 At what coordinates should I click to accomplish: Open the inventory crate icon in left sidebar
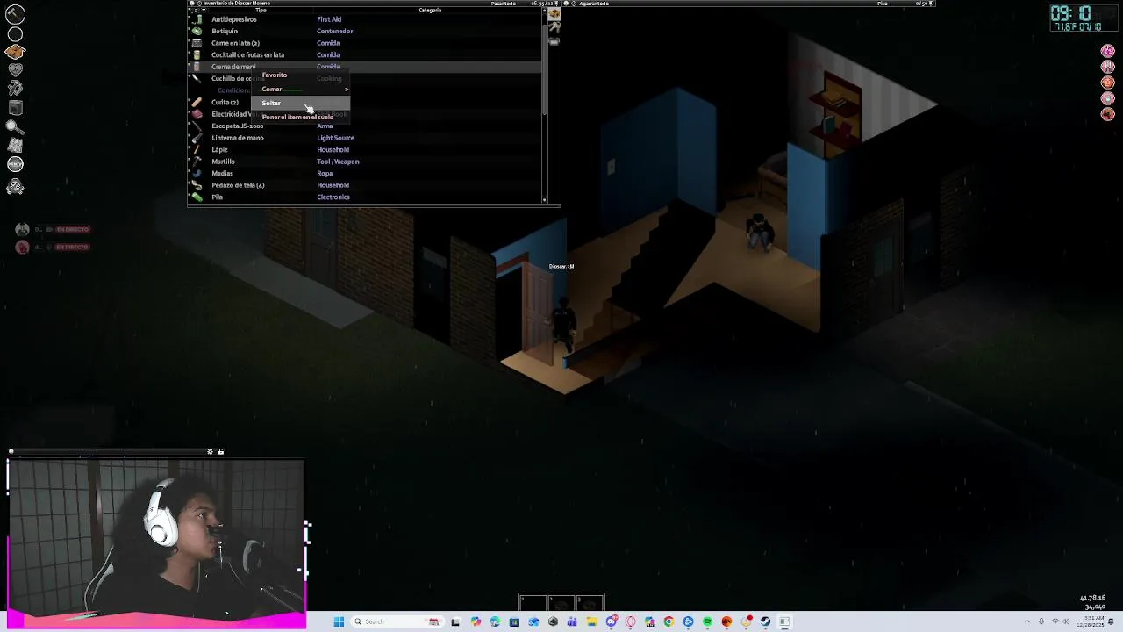[15, 52]
